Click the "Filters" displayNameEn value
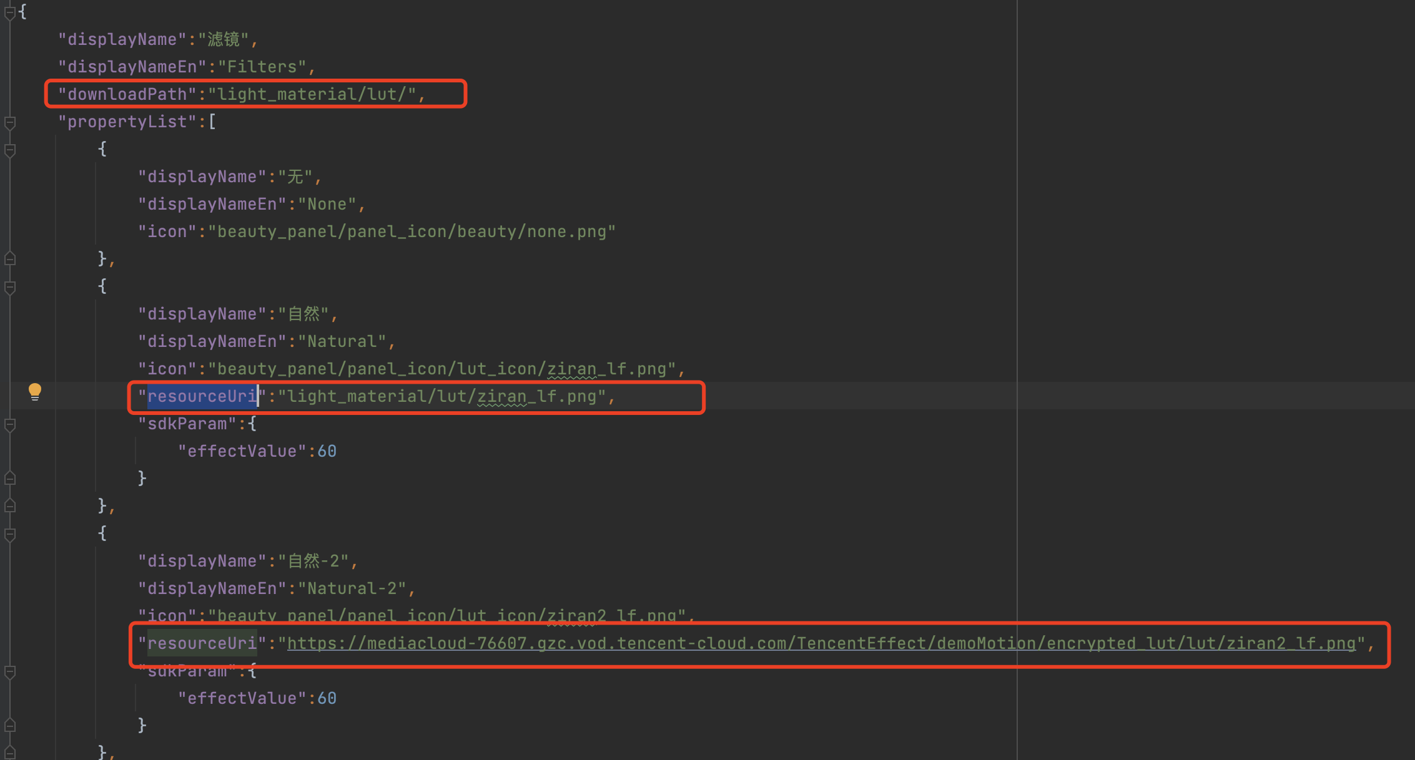This screenshot has width=1415, height=760. click(262, 67)
